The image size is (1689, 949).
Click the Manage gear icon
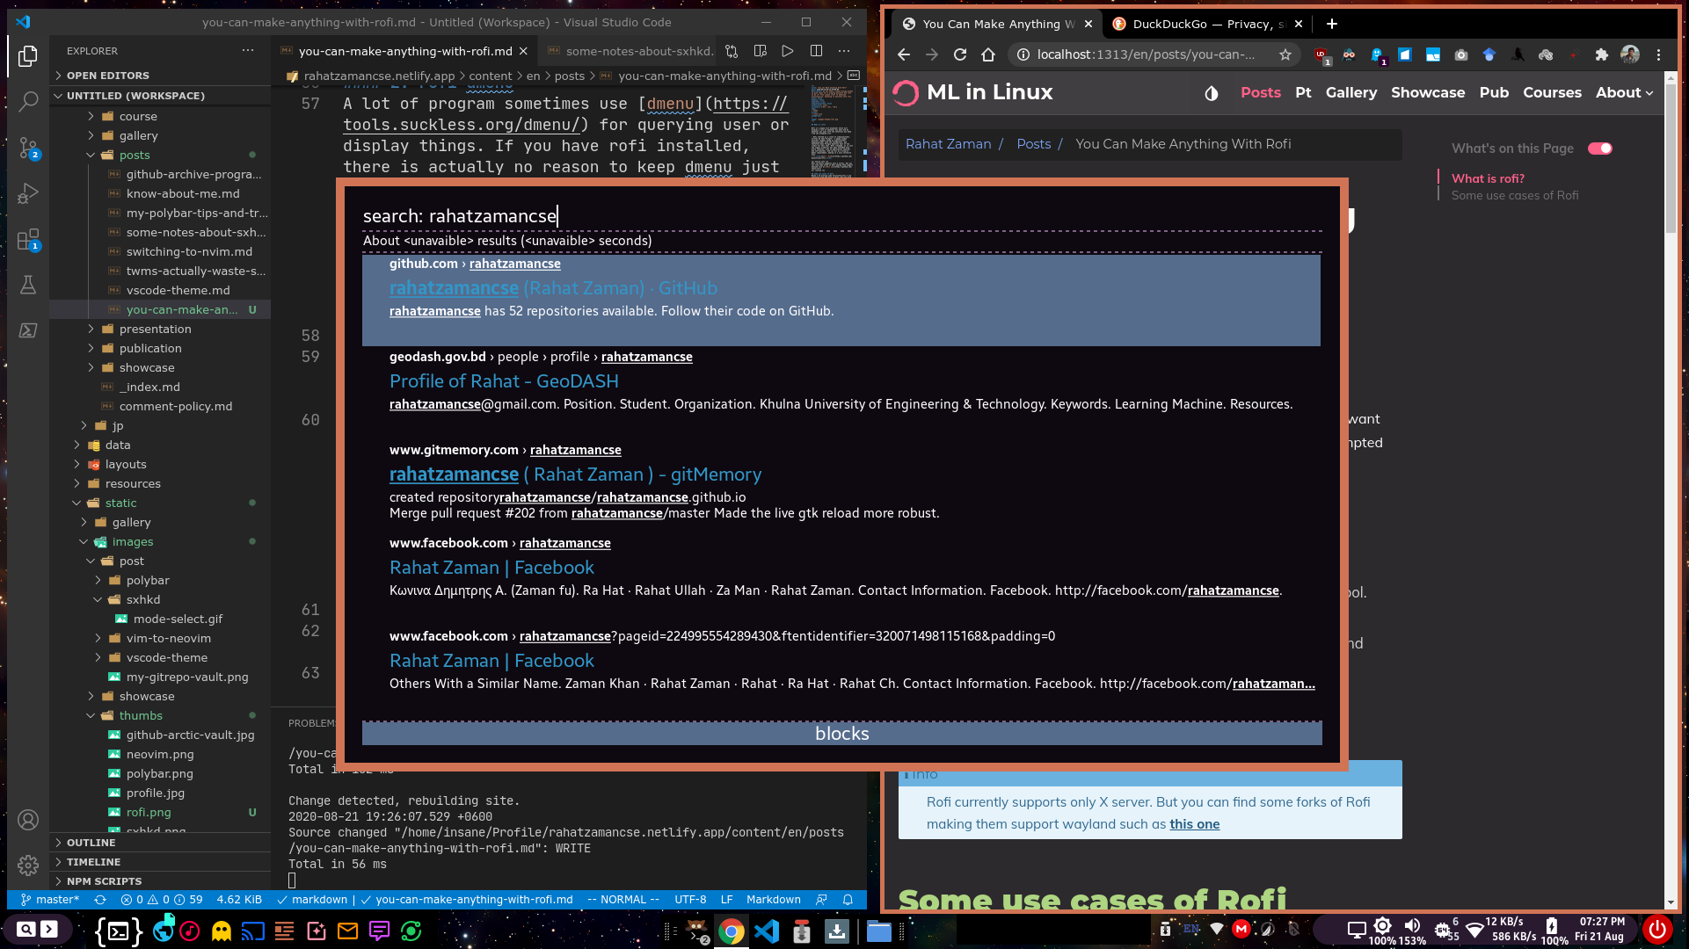[x=28, y=865]
